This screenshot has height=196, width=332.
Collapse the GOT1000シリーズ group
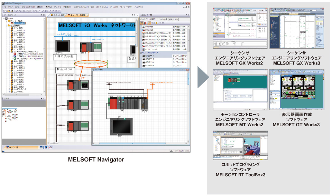pos(141,53)
